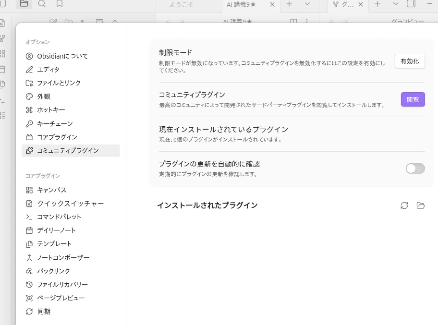This screenshot has width=438, height=325.
Task: Click the 有効化 button for restricted mode
Action: click(x=410, y=61)
